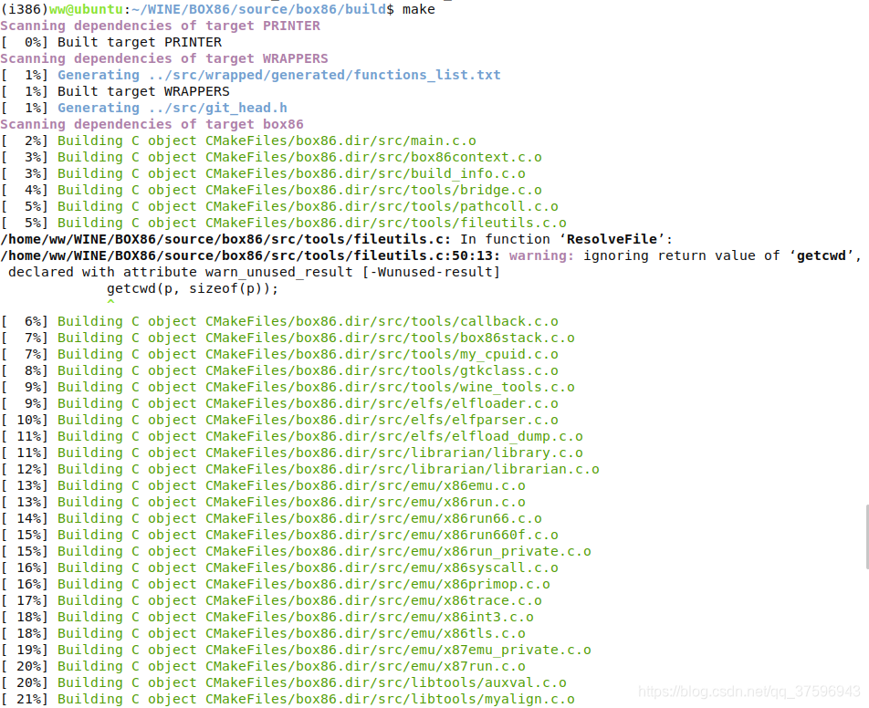The height and width of the screenshot is (708, 869).
Task: Click the gtkclass.c.o build line
Action: pyautogui.click(x=279, y=370)
